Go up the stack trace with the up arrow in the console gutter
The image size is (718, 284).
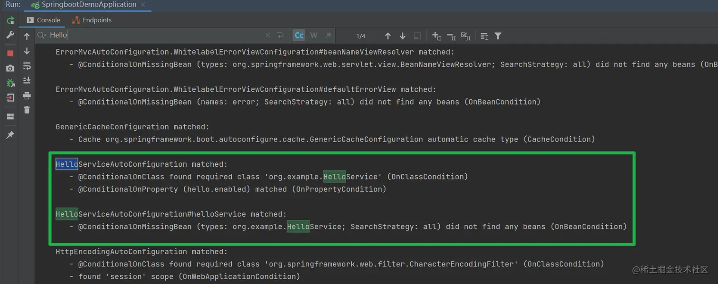pyautogui.click(x=27, y=37)
